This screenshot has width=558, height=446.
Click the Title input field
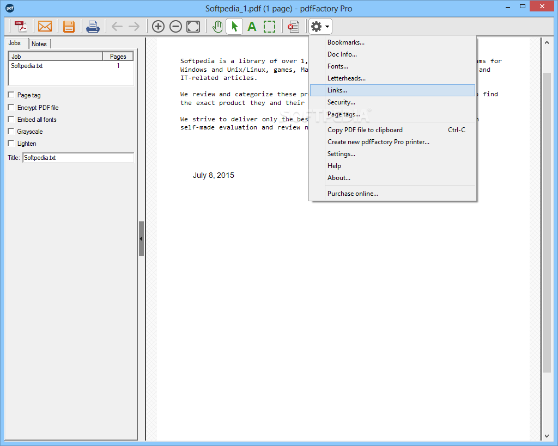pyautogui.click(x=78, y=158)
